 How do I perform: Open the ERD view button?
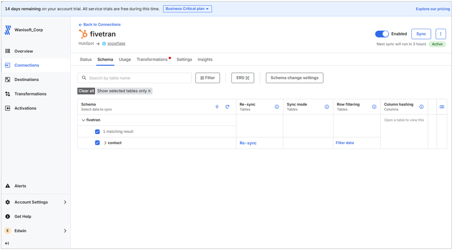coord(243,78)
